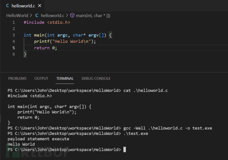228x160 pixels.
Task: Open the OUTPUT panel tab
Action: pyautogui.click(x=41, y=78)
